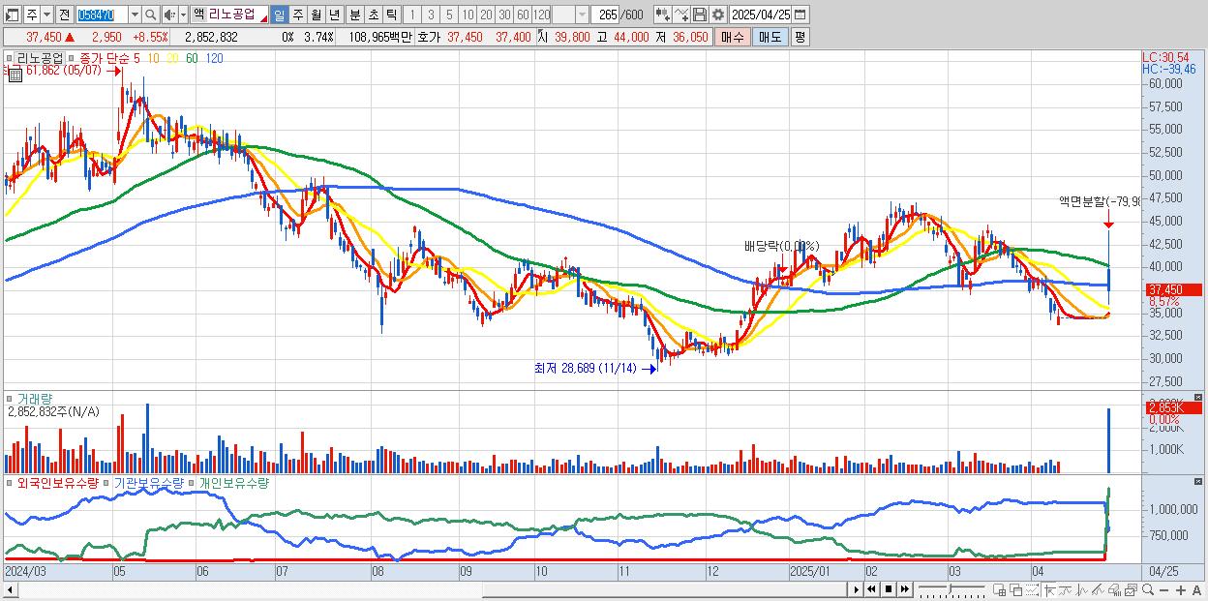Click the zigzag line tool icon
The height and width of the screenshot is (601, 1208).
[x=1082, y=589]
